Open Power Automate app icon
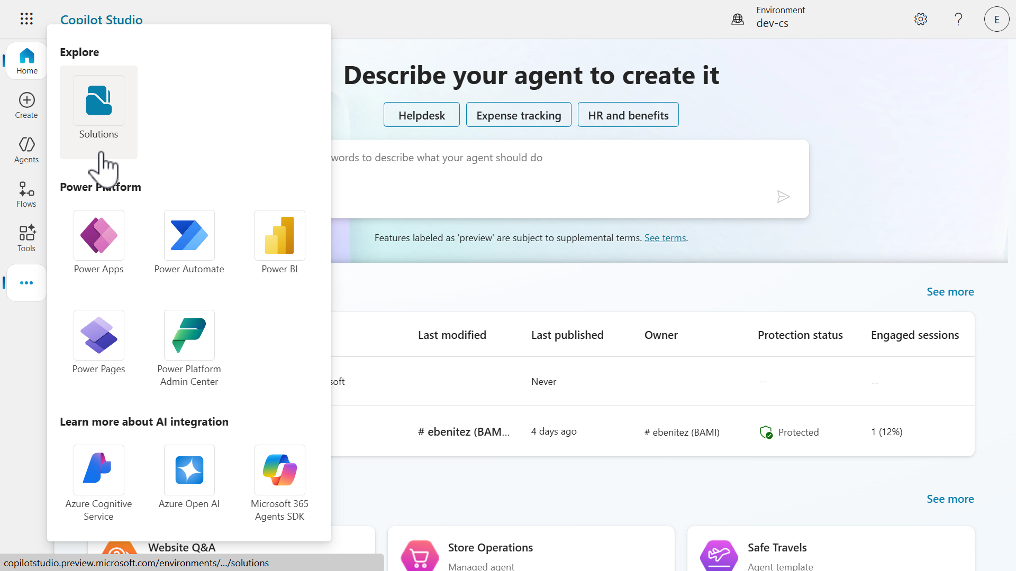 (189, 242)
